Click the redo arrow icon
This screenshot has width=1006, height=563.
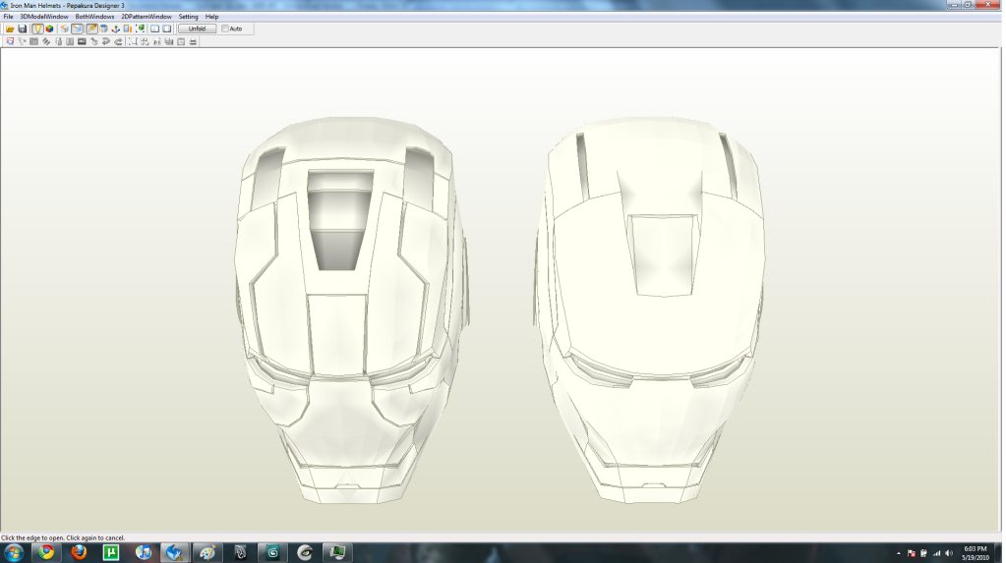(118, 41)
